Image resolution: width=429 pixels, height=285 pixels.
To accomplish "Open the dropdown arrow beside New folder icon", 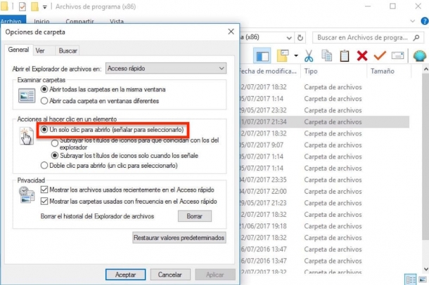I will tap(296, 55).
